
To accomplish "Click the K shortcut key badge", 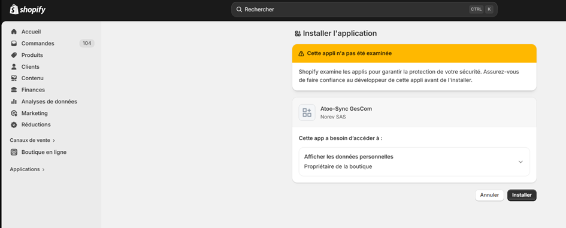I will click(489, 10).
